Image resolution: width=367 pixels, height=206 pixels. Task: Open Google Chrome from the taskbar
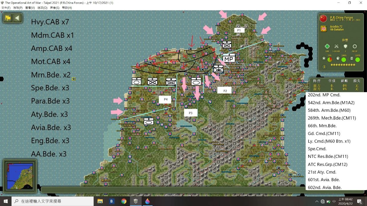[x=124, y=201]
